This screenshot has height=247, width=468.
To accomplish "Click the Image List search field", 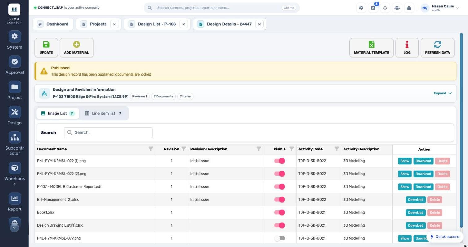I will point(108,132).
